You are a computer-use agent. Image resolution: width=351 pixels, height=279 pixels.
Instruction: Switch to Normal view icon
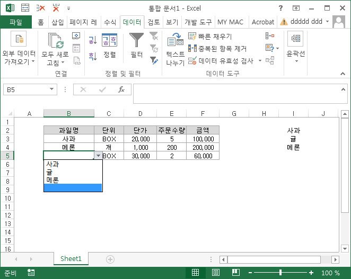click(x=195, y=272)
